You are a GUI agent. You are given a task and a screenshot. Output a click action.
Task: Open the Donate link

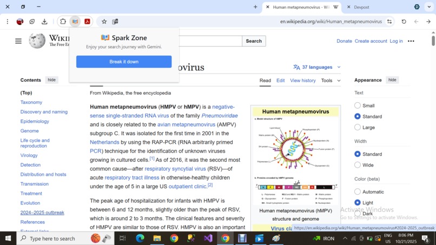coord(344,41)
